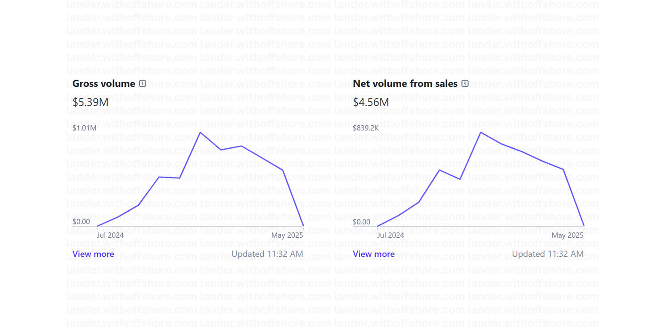
Task: Click Jul 2024 on the Net volume chart
Action: [x=391, y=235]
